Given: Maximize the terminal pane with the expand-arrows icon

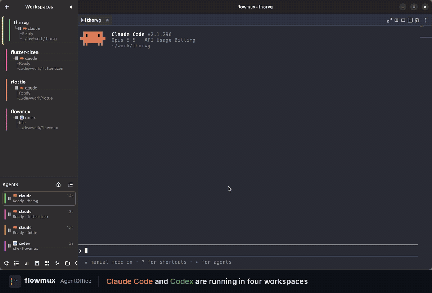Looking at the screenshot, I should [389, 20].
